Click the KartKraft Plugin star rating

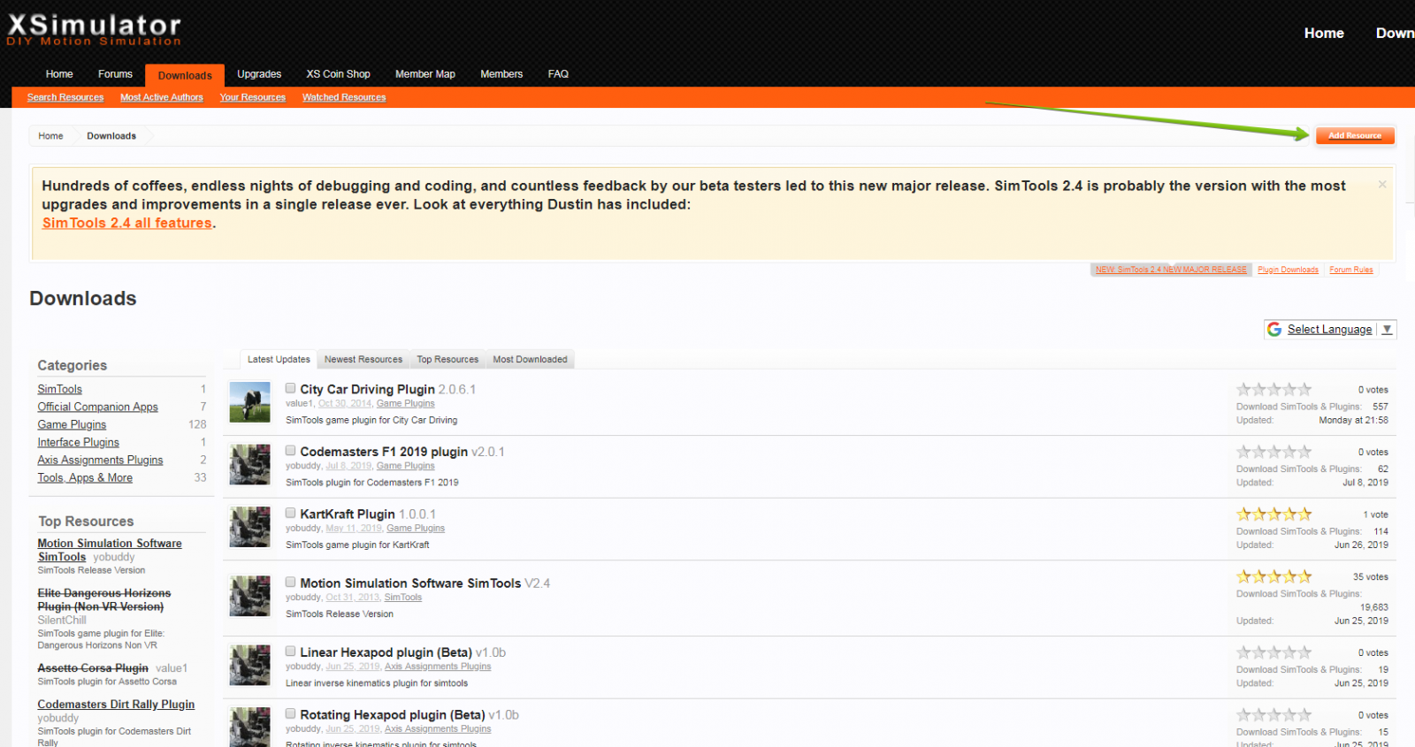pyautogui.click(x=1273, y=514)
